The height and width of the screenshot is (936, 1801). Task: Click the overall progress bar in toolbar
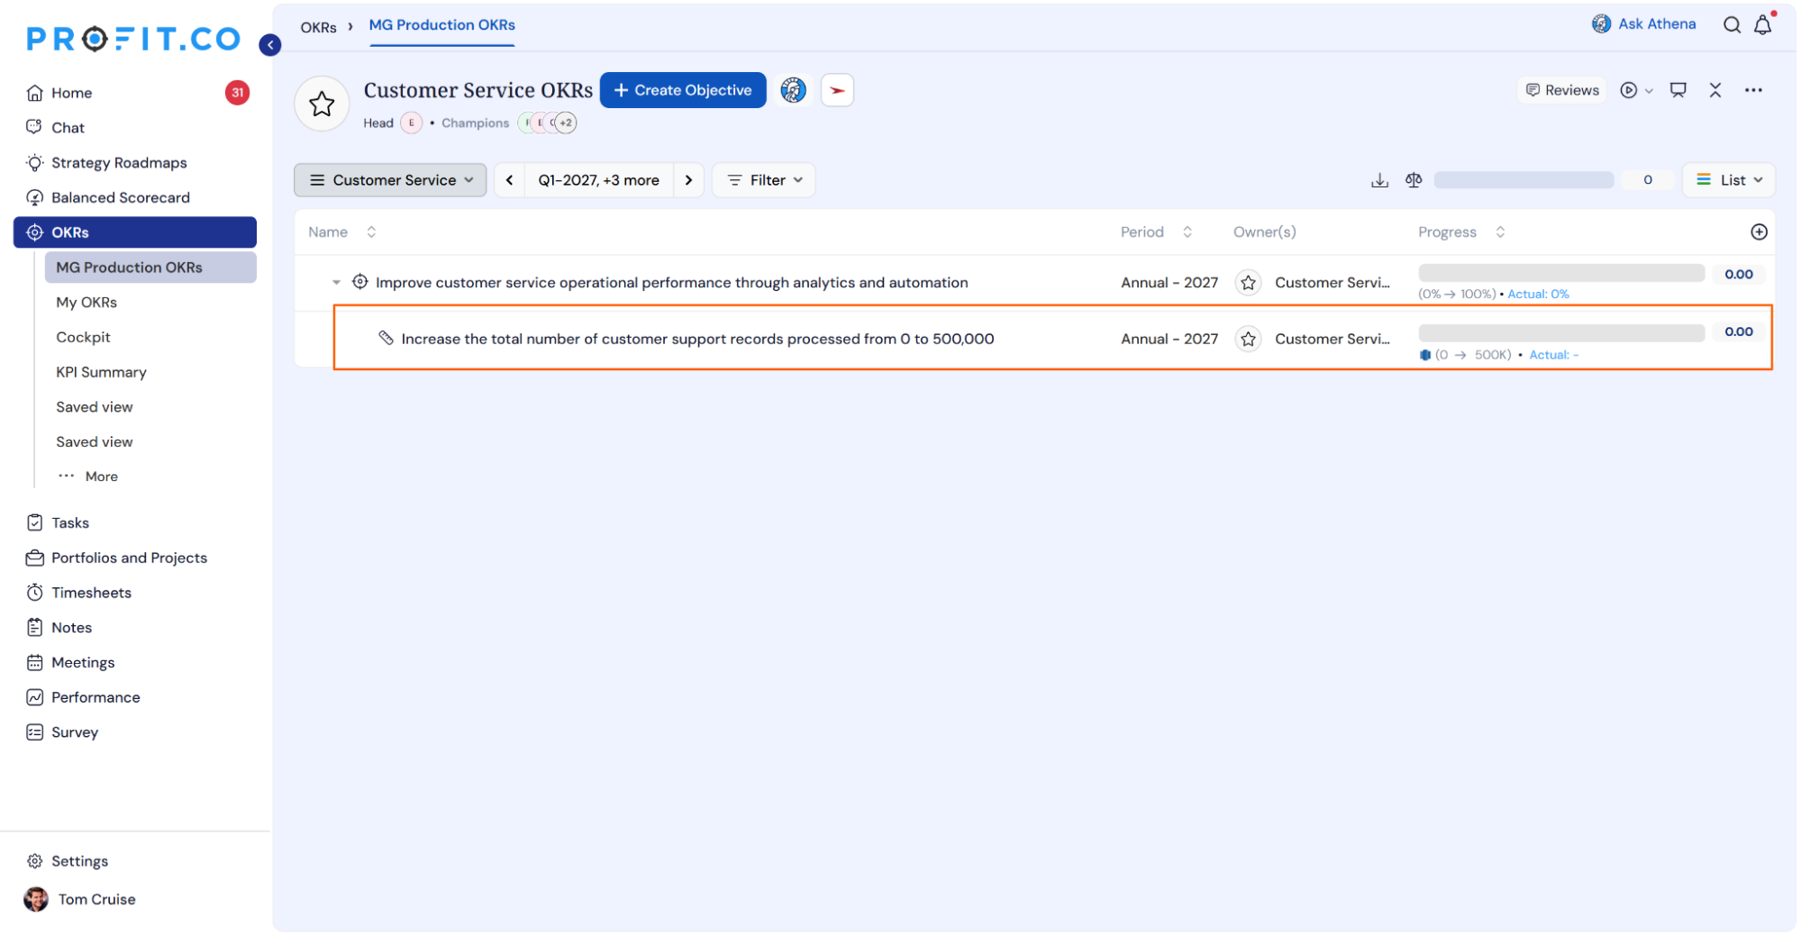(x=1524, y=180)
